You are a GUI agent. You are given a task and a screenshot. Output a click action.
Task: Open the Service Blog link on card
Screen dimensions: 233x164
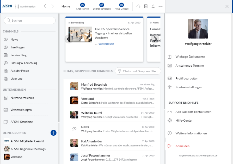point(77,23)
